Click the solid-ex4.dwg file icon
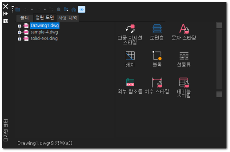Viewport: 230px width, 152px height. [x=26, y=39]
